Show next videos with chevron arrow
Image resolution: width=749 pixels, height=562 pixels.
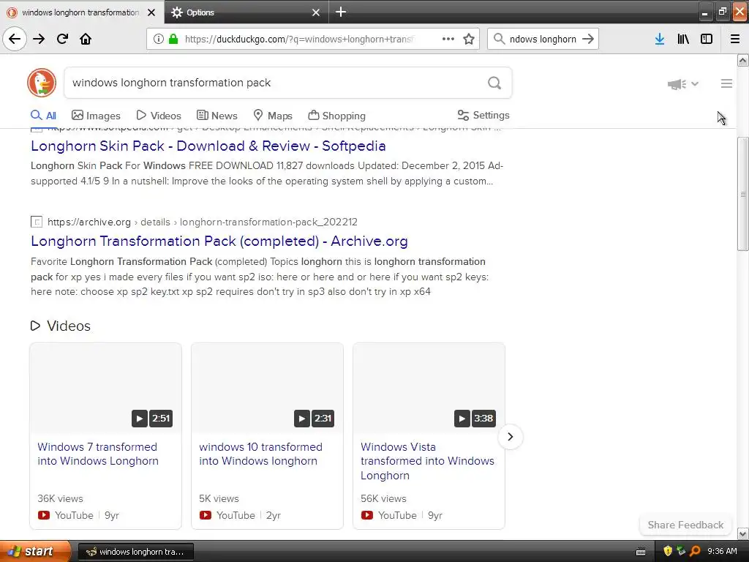510,436
